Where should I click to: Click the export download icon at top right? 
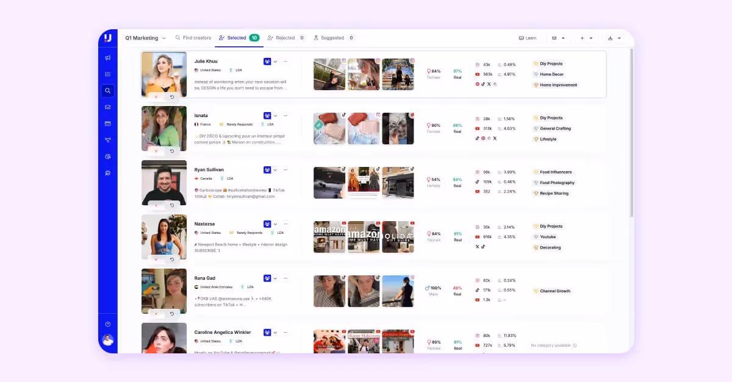pyautogui.click(x=611, y=38)
